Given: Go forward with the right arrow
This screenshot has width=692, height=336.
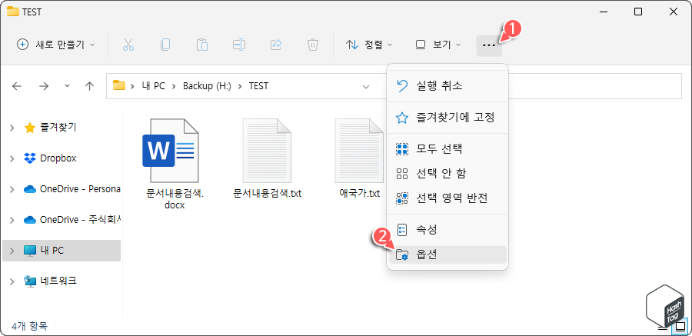Looking at the screenshot, I should click(44, 86).
